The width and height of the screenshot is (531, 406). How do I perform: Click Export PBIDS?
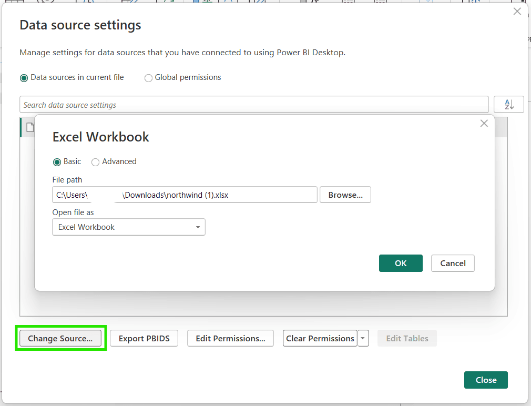coord(144,338)
